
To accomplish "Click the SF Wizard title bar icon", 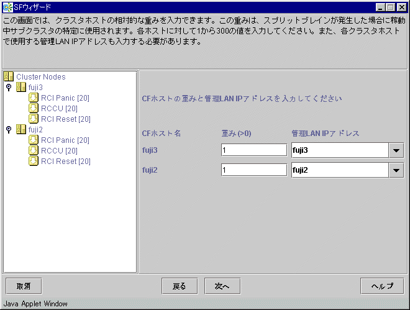I will coord(7,7).
